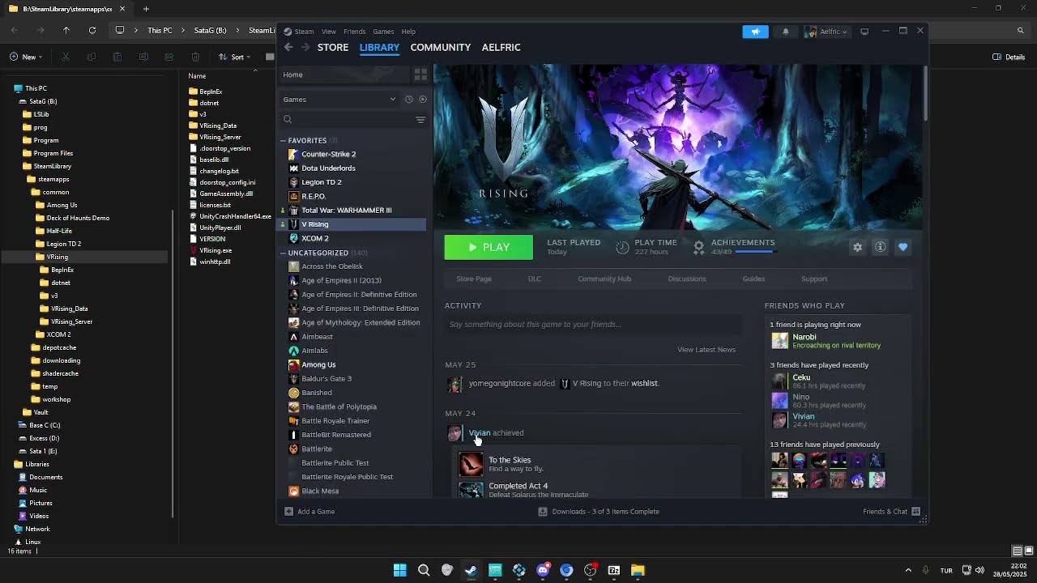Go back with Steam's left arrow

tap(288, 48)
